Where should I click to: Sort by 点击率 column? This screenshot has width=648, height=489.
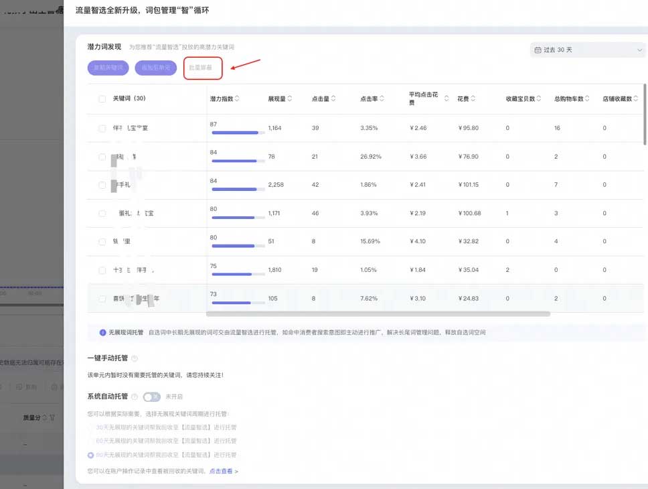[382, 98]
